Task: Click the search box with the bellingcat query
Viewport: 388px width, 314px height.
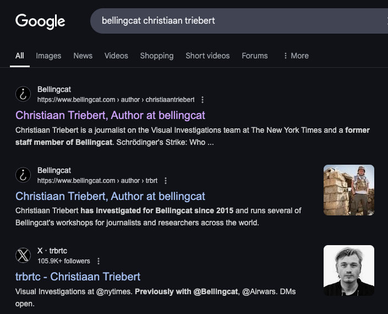Action: (237, 21)
